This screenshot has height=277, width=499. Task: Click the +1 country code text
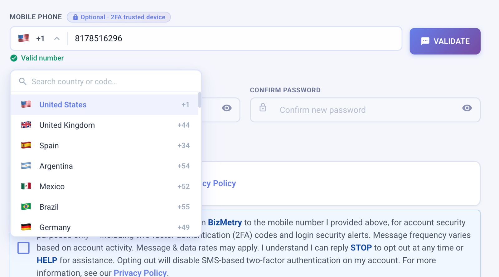pos(40,38)
